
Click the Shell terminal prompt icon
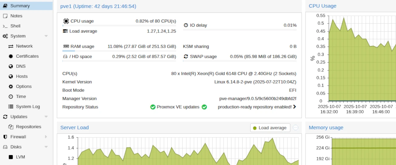5,26
